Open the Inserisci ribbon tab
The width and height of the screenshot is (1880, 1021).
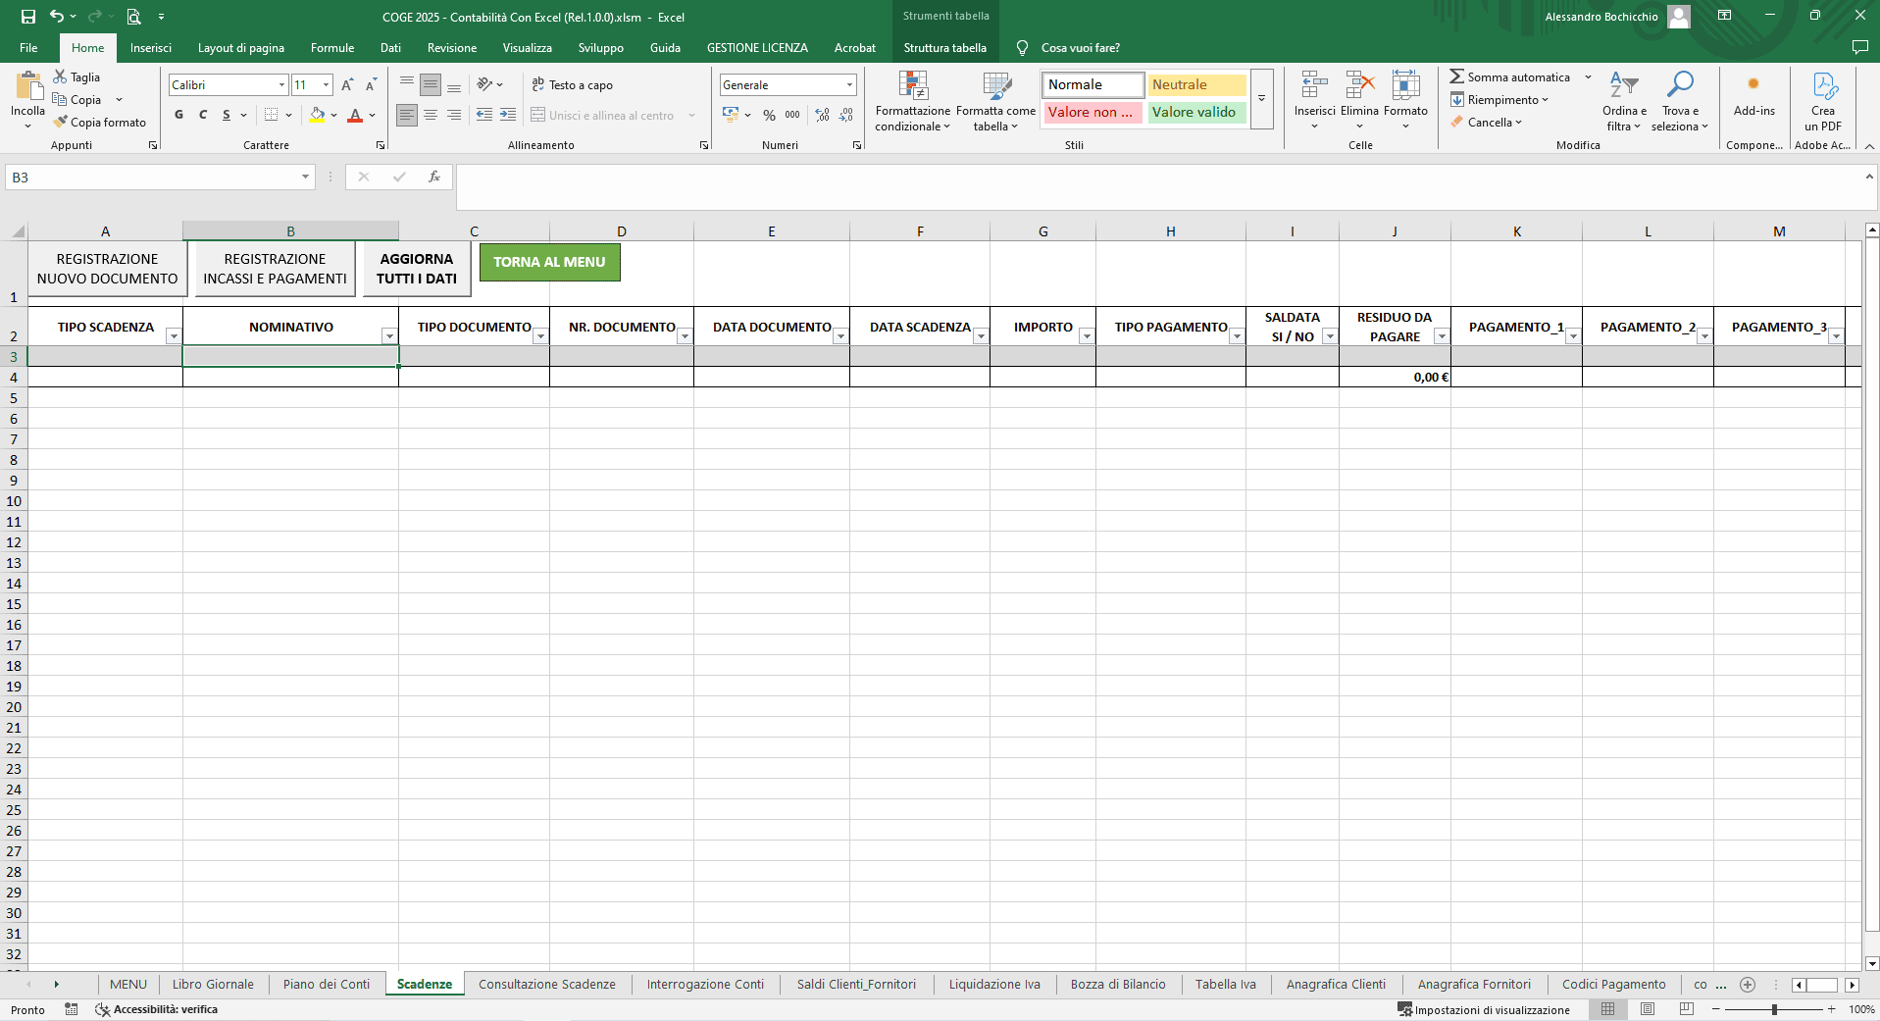151,48
